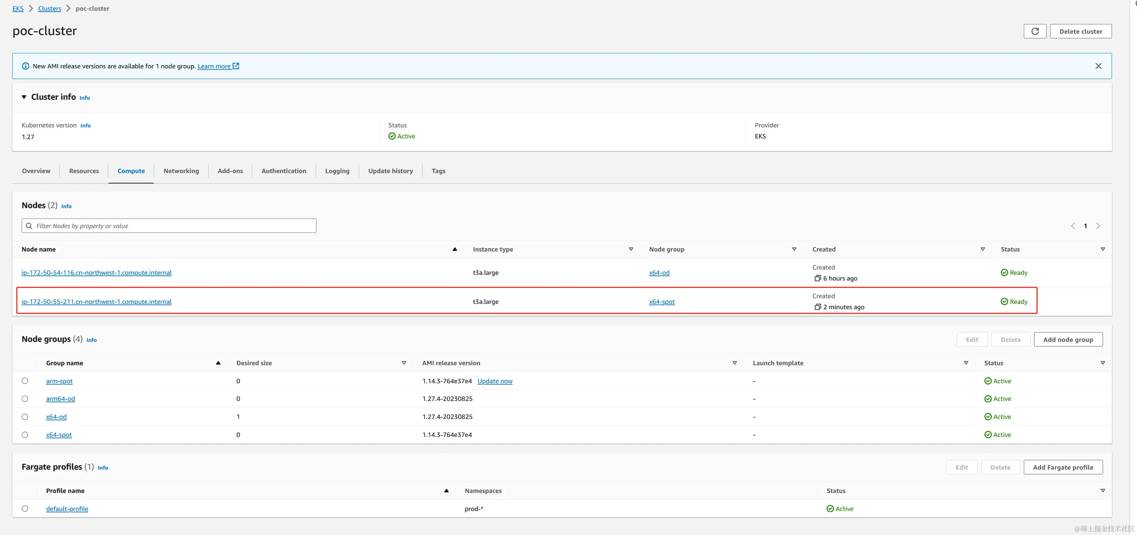Open Info link next to Kubernetes version

click(x=86, y=126)
